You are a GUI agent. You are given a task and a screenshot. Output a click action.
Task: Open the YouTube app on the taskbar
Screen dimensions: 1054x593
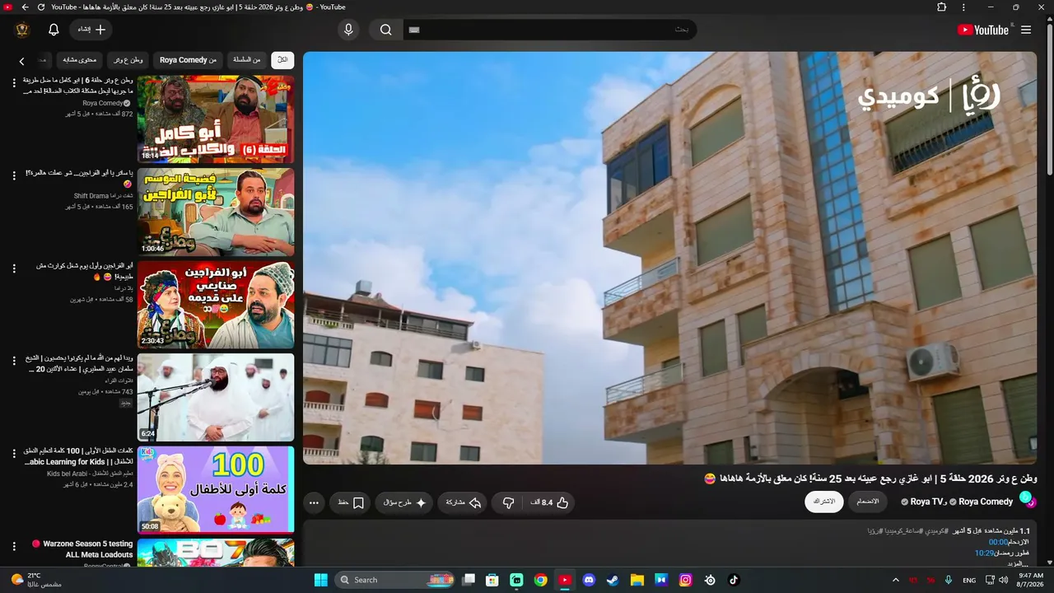(565, 580)
